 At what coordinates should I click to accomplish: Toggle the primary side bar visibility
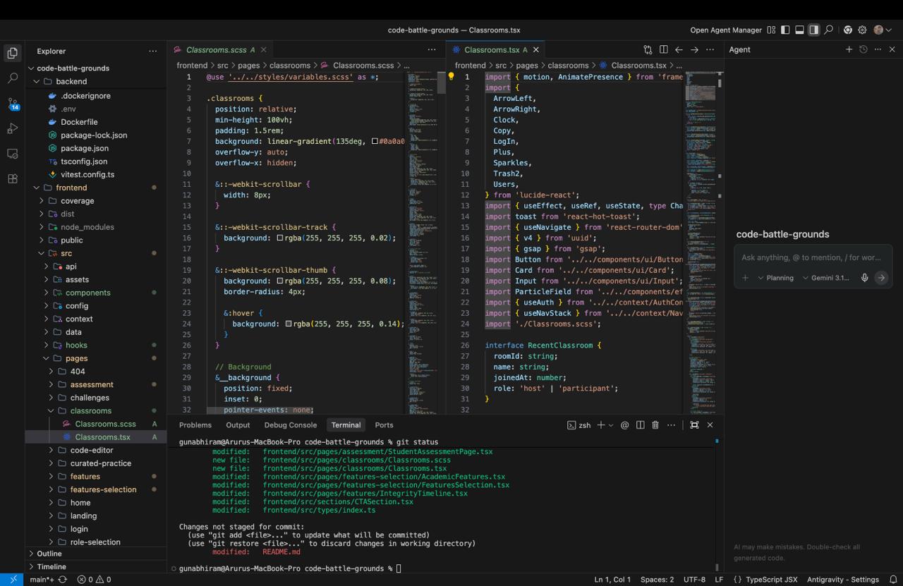[x=785, y=30]
